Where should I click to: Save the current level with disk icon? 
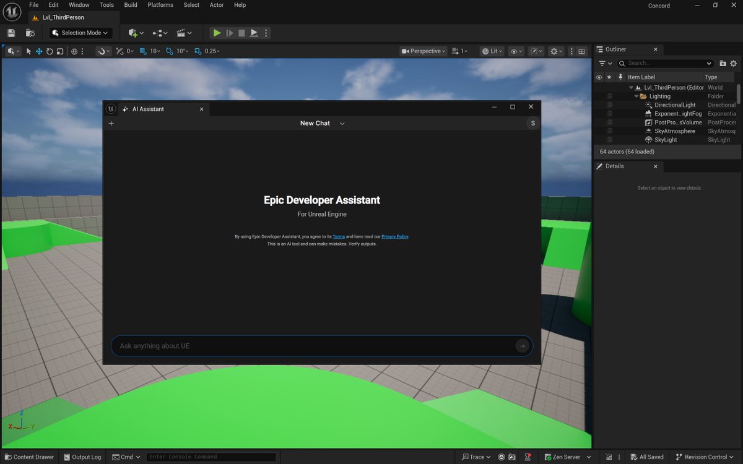click(11, 33)
